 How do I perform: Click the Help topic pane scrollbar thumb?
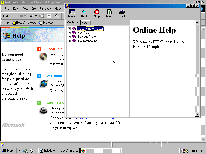tap(197, 49)
